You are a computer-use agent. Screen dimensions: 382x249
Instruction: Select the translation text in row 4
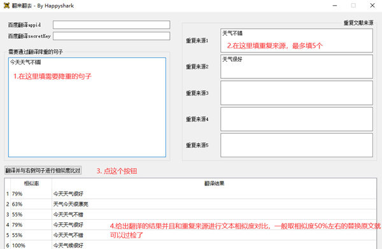pyautogui.click(x=68, y=225)
